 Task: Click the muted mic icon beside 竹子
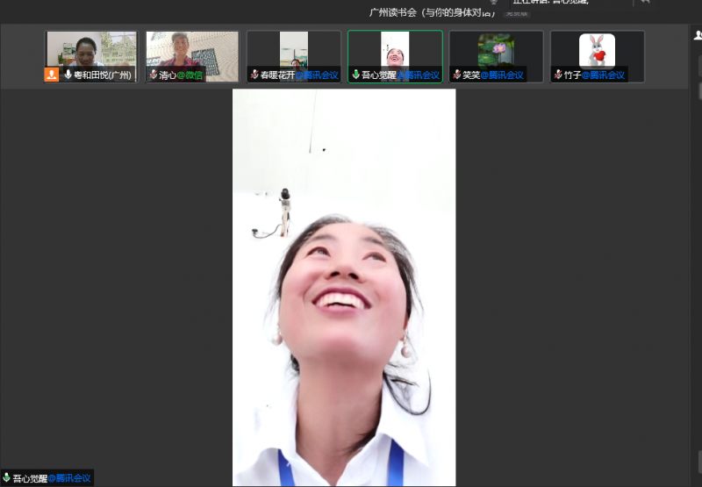[558, 75]
